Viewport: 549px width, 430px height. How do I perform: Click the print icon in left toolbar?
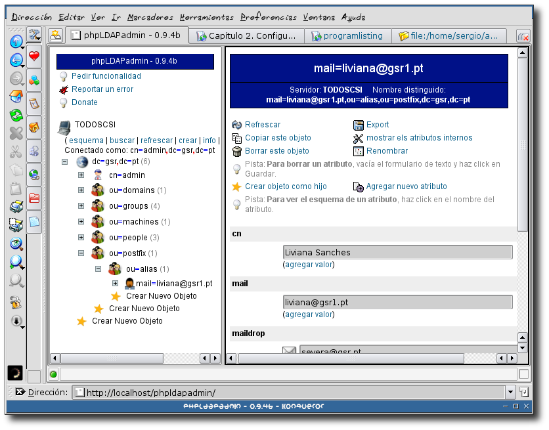[x=16, y=207]
